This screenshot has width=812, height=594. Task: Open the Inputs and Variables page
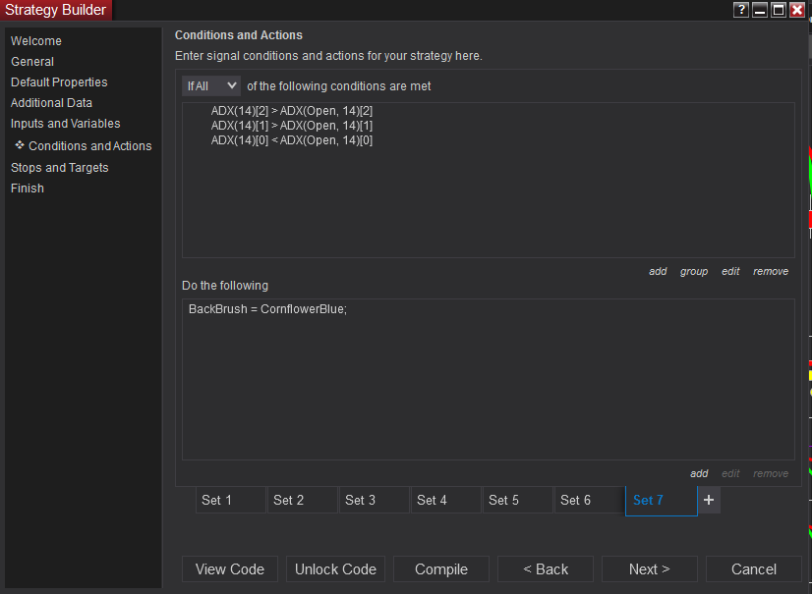(x=66, y=124)
